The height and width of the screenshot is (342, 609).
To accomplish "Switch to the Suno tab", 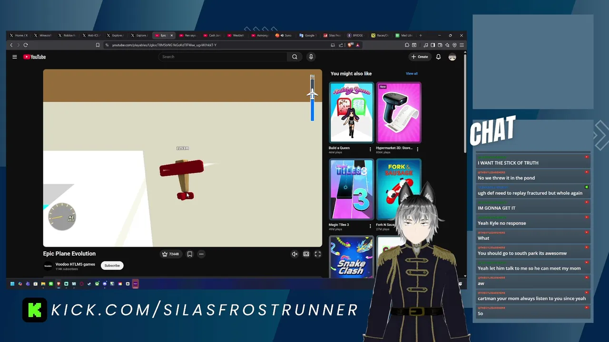I will [x=285, y=35].
